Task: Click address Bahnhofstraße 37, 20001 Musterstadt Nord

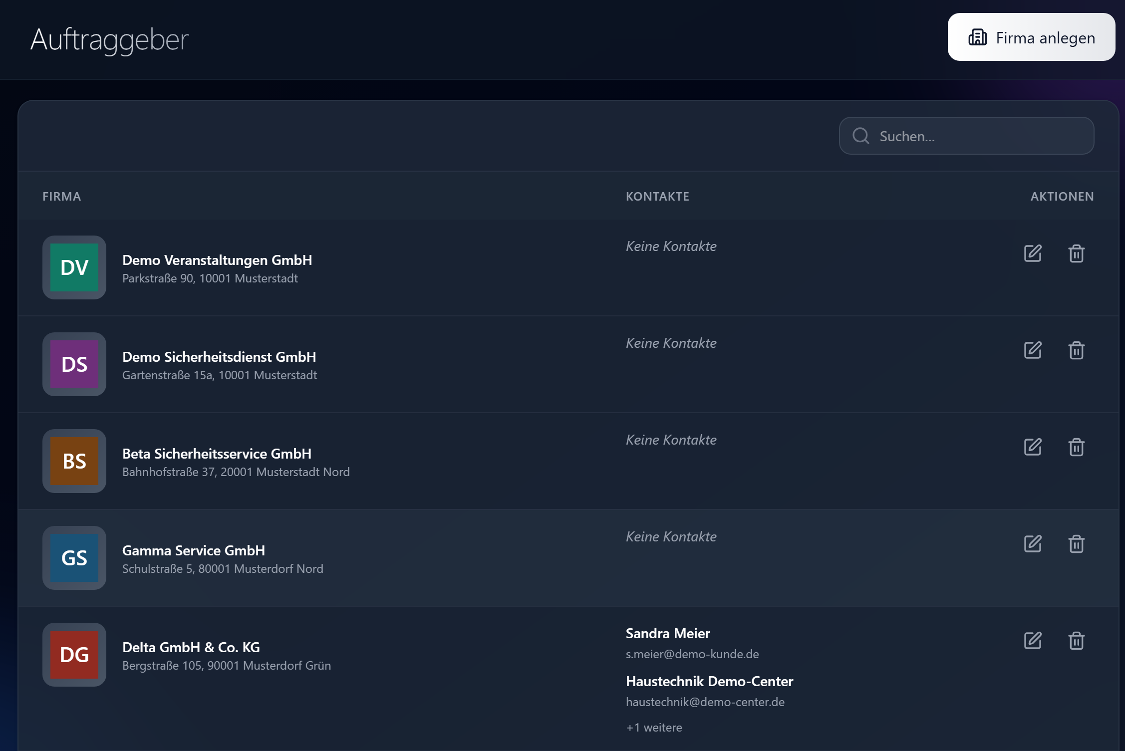Action: 236,472
